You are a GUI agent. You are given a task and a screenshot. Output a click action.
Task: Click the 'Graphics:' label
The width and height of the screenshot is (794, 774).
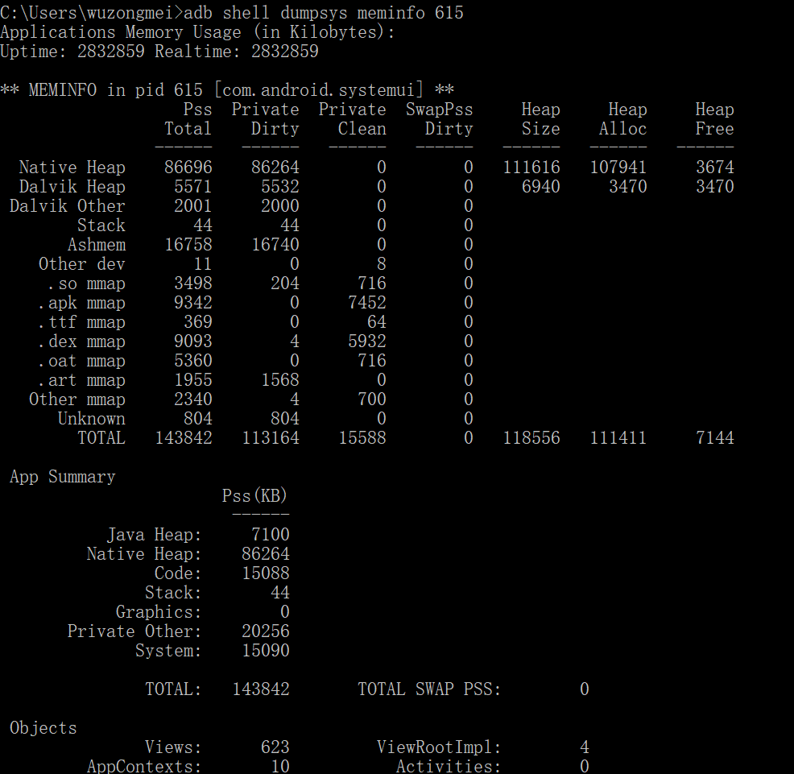click(159, 612)
